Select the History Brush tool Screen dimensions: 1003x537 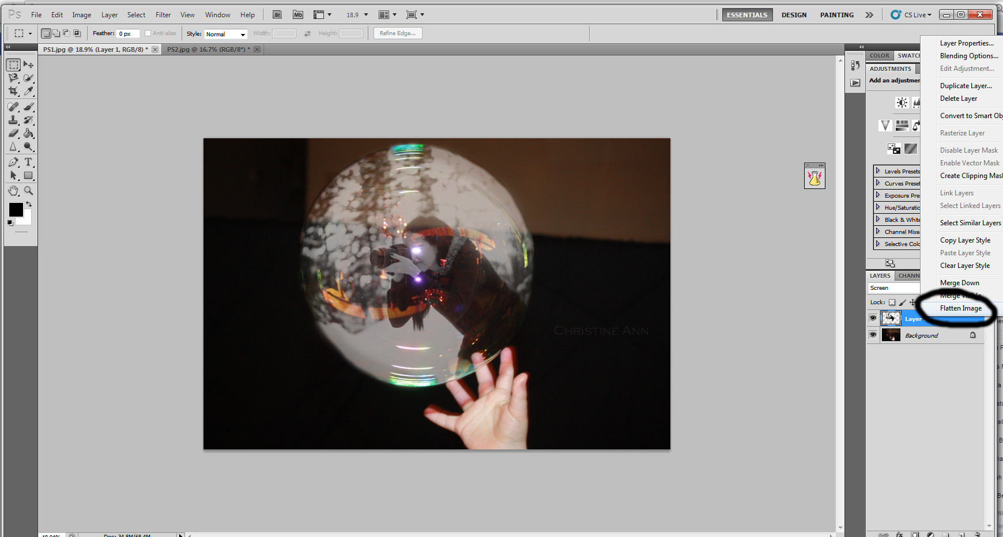(28, 120)
